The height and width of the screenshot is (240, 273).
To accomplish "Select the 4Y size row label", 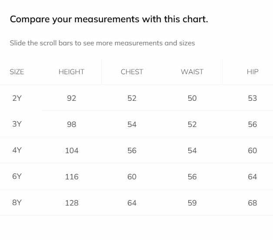I will (17, 150).
